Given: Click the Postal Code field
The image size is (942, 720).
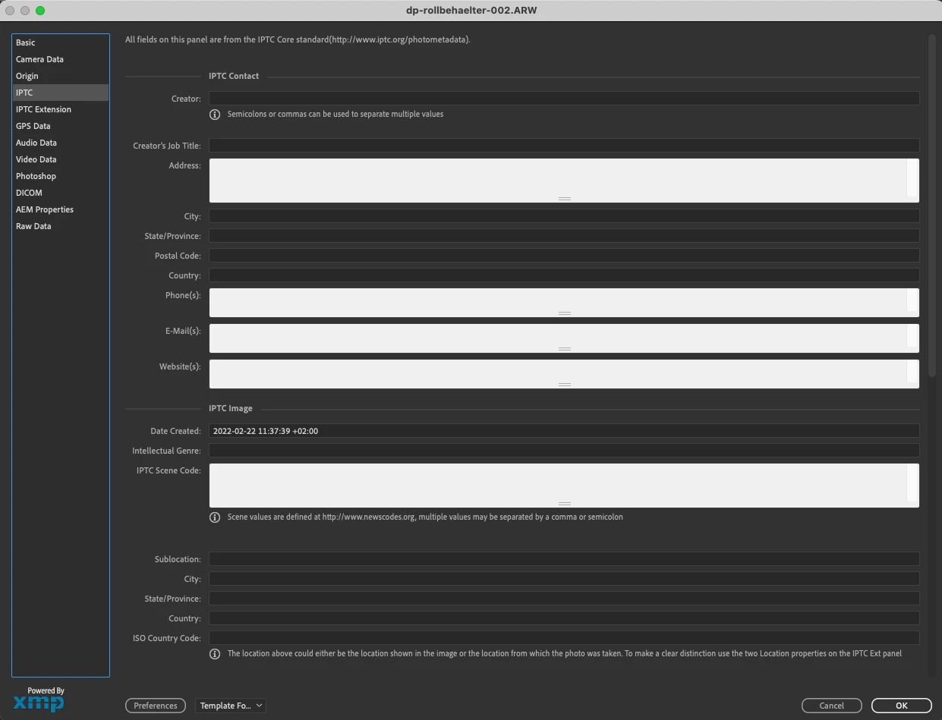Looking at the screenshot, I should (564, 256).
